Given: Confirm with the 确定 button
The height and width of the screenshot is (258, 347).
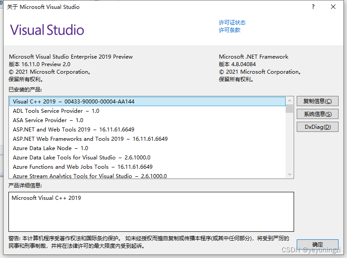Looking at the screenshot, I should (317, 245).
